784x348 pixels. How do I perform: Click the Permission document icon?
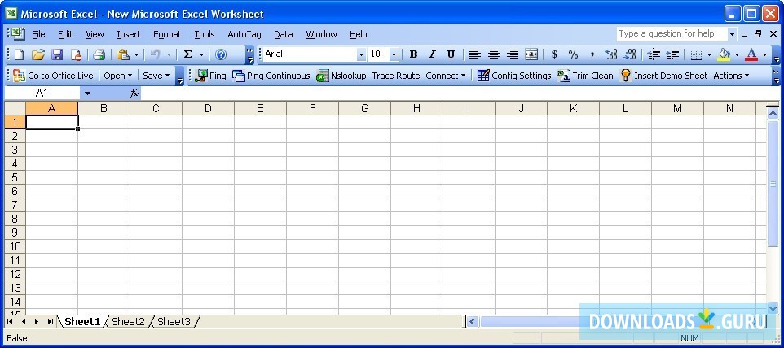(76, 54)
